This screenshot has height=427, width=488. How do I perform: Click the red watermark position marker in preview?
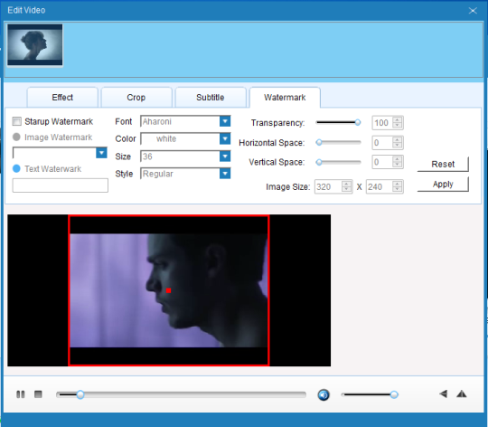coord(168,290)
